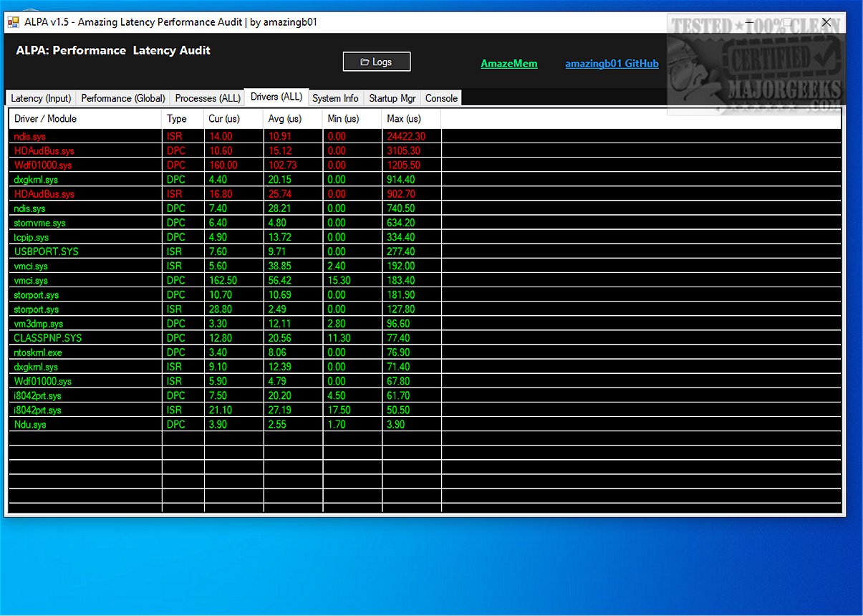Click the 914.40 max value cell
The image size is (863, 616).
pyautogui.click(x=412, y=179)
